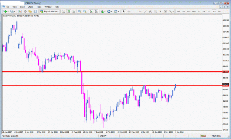The height and width of the screenshot is (139, 231).
Task: Select the upper red horizontal line
Action: (x=112, y=72)
